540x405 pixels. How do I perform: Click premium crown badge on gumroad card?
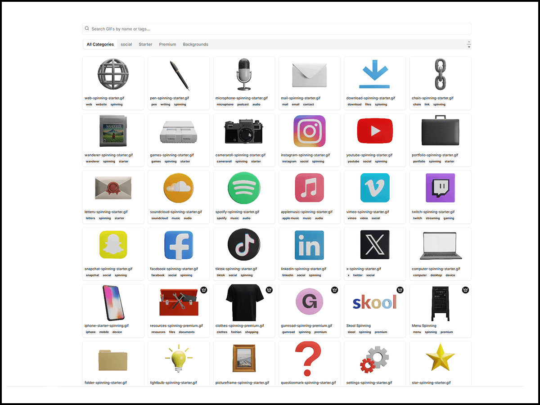tap(335, 290)
